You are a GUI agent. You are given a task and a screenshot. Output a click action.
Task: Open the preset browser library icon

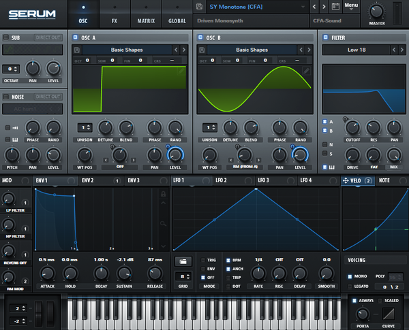click(x=335, y=7)
